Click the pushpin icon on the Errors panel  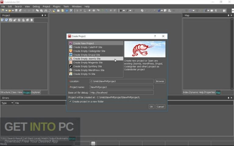point(229,98)
